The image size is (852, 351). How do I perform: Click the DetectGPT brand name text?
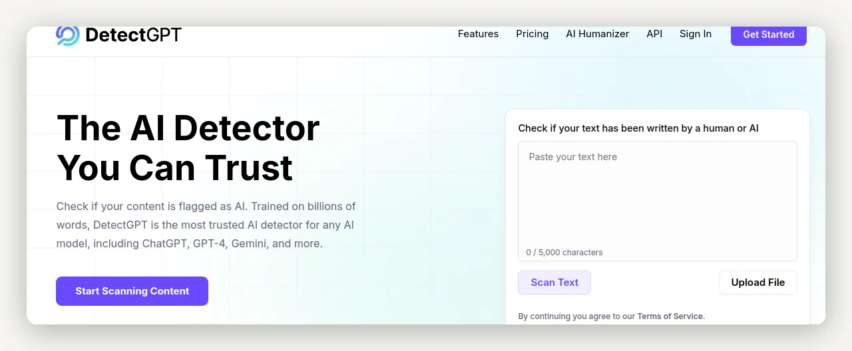pos(133,35)
